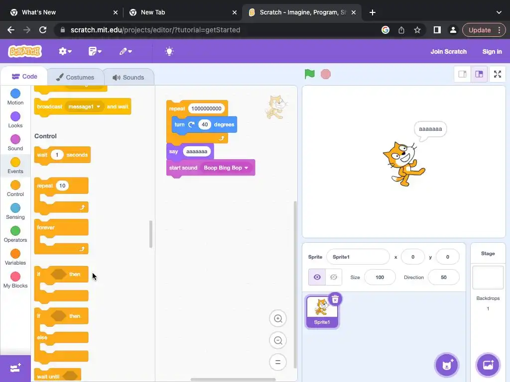Enter full screen stage mode
The image size is (510, 382).
[498, 74]
